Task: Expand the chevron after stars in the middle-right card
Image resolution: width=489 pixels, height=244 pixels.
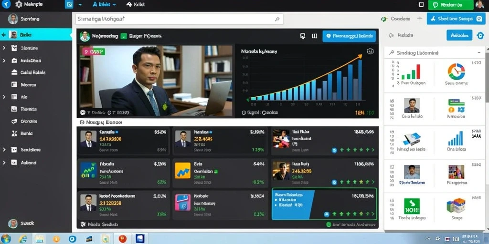Action: [x=373, y=182]
